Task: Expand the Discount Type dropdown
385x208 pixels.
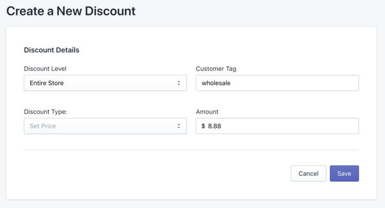Action: coord(105,126)
